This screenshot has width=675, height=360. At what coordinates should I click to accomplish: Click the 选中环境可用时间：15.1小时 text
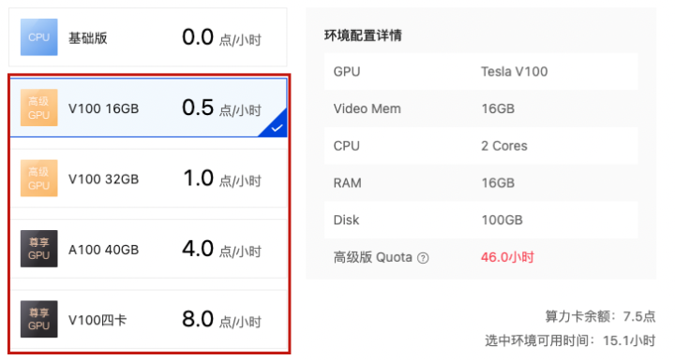[570, 340]
